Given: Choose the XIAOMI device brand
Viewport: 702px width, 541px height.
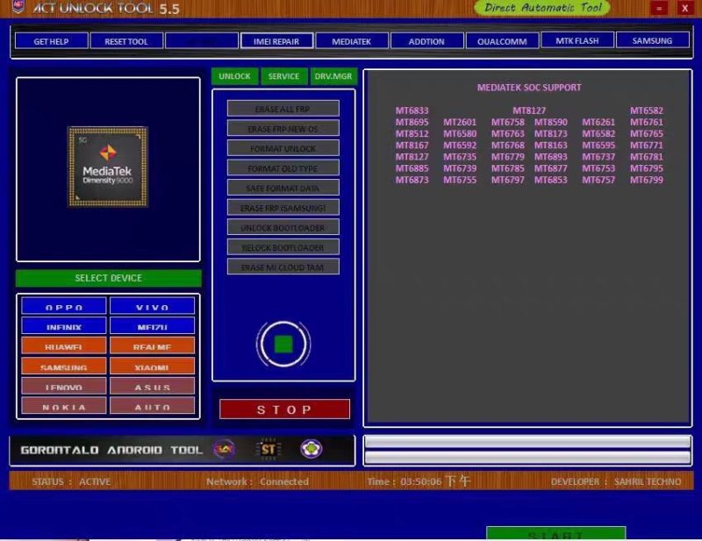Looking at the screenshot, I should 152,366.
